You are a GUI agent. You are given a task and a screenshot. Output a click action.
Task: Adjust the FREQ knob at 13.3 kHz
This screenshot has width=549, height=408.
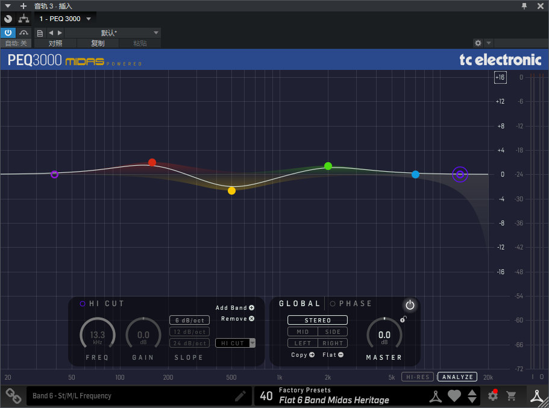[98, 334]
